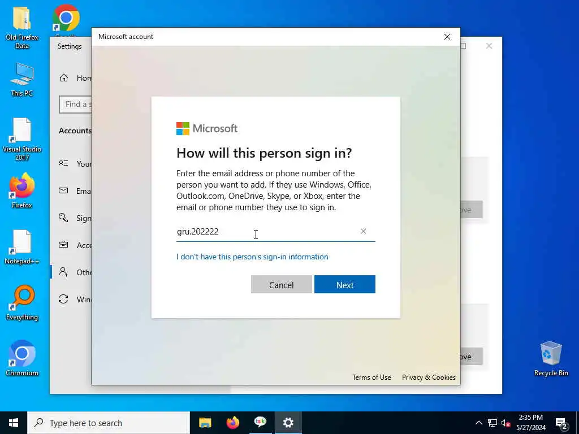This screenshot has height=434, width=579.
Task: Open the Talk chat app on the taskbar
Action: coord(260,423)
